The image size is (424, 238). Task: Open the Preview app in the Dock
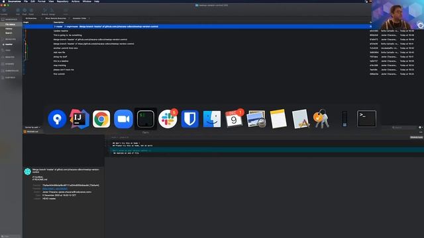coord(256,119)
